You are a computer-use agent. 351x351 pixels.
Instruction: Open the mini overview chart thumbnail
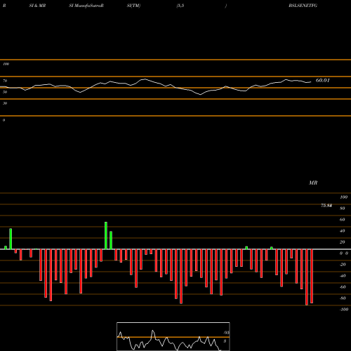(173, 336)
